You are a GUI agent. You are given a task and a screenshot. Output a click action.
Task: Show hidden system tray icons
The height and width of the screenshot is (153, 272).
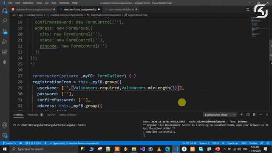225,149
